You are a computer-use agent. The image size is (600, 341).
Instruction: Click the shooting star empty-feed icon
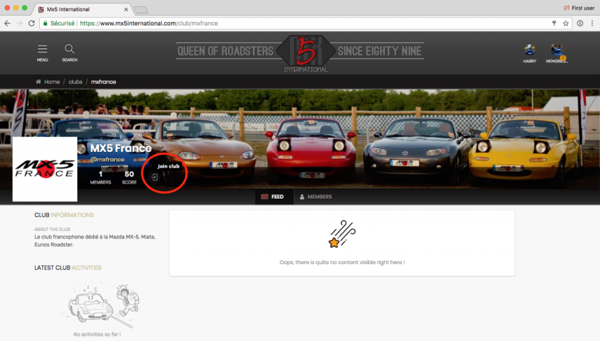tap(342, 234)
